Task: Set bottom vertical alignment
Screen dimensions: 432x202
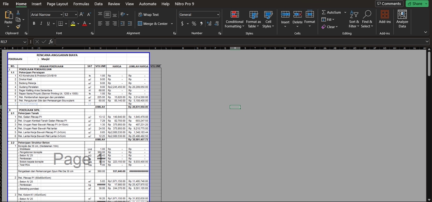Action: point(115,14)
